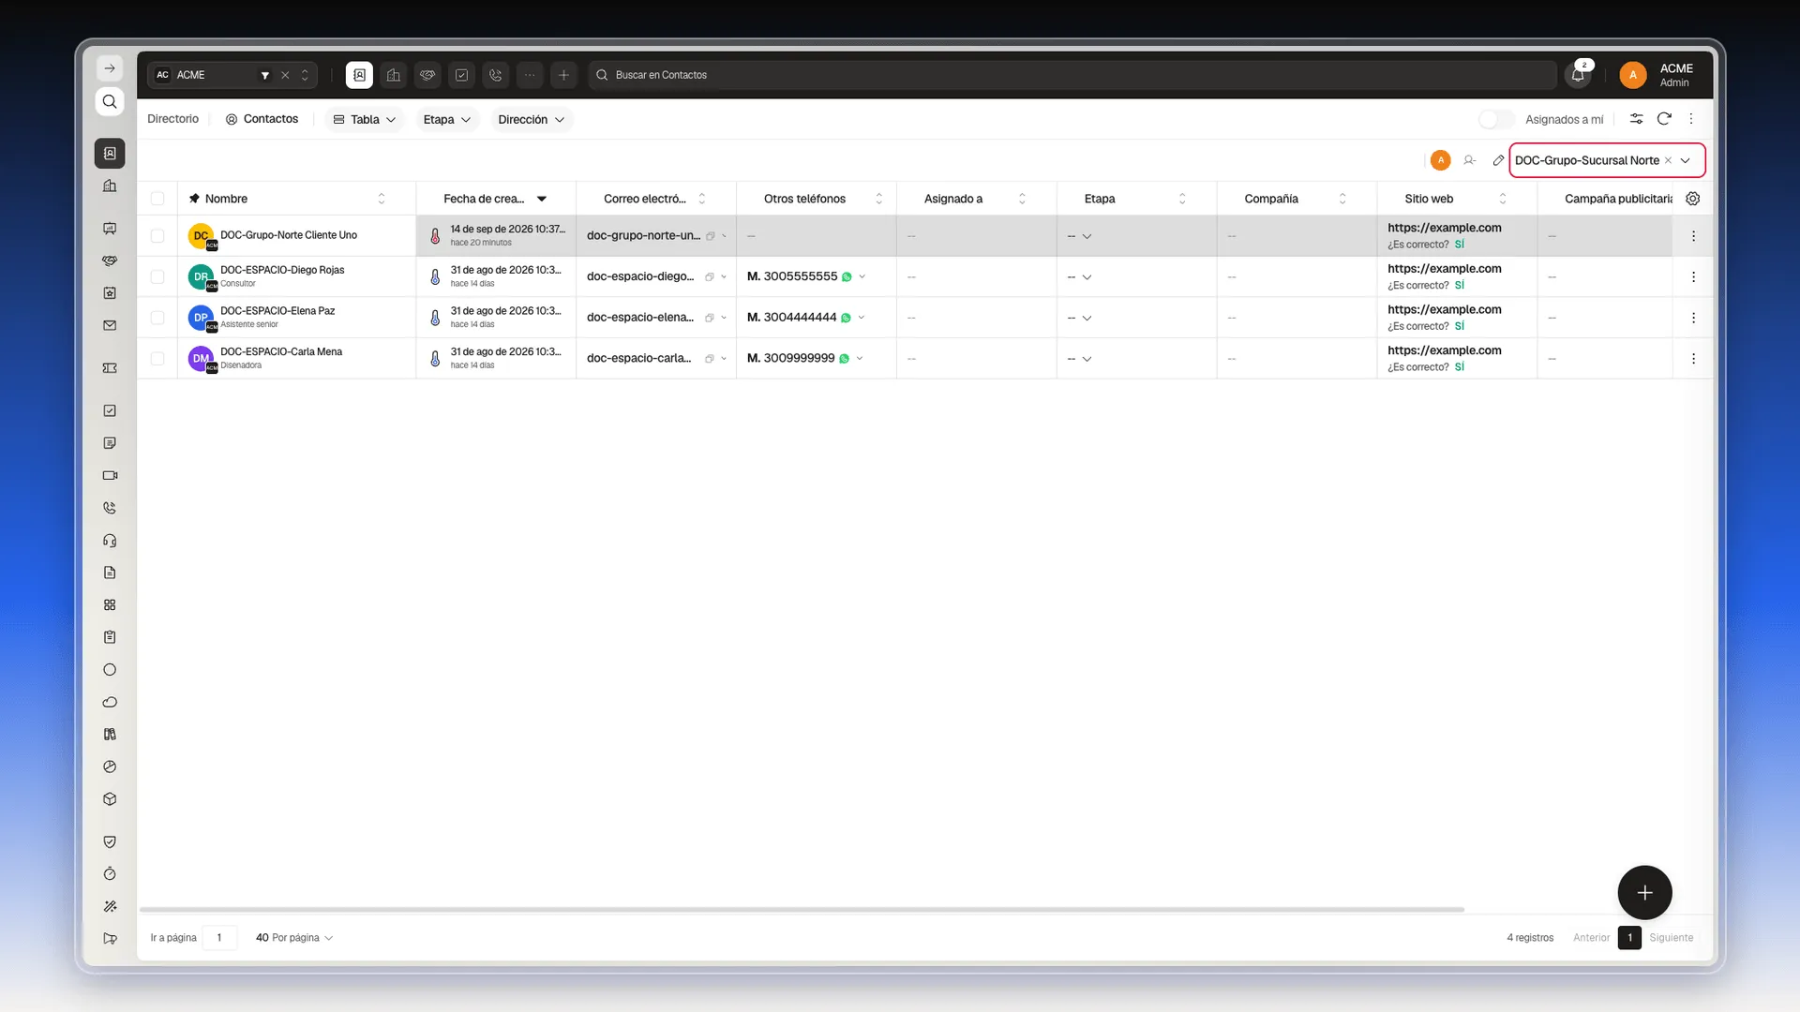Viewport: 1800px width, 1012px height.
Task: Open the deals handshake icon in top toolbar
Action: point(427,75)
